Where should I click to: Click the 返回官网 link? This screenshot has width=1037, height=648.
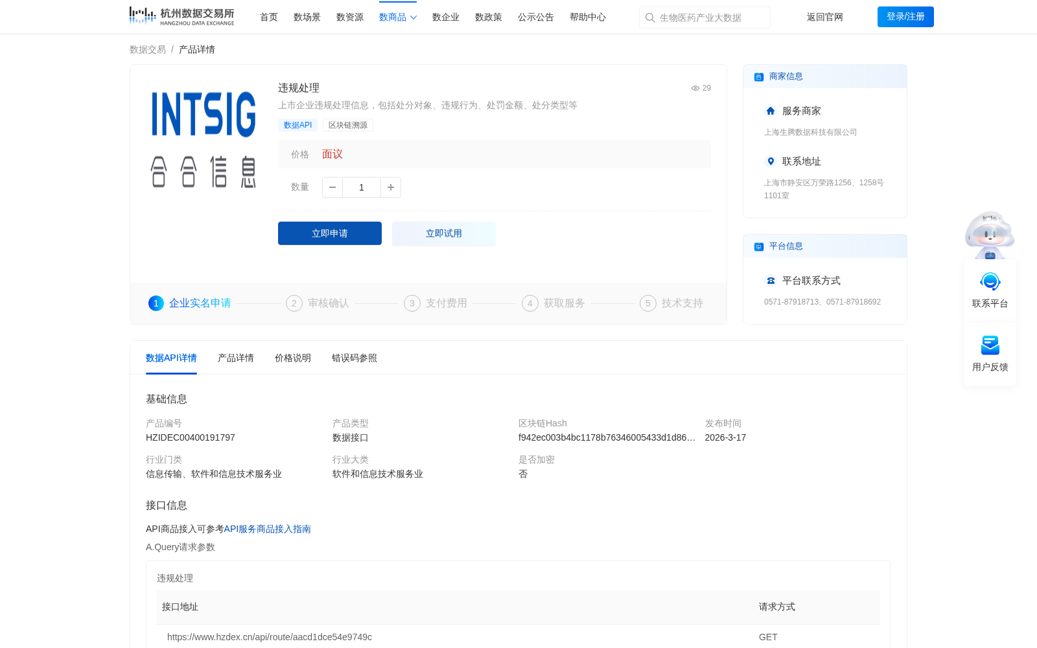(825, 17)
